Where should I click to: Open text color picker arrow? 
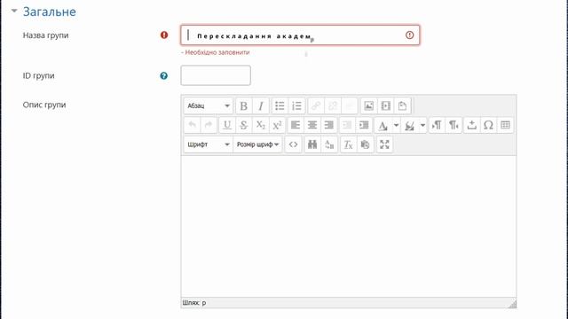(x=397, y=125)
